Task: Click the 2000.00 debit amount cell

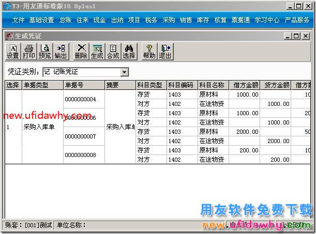Action: point(245,132)
